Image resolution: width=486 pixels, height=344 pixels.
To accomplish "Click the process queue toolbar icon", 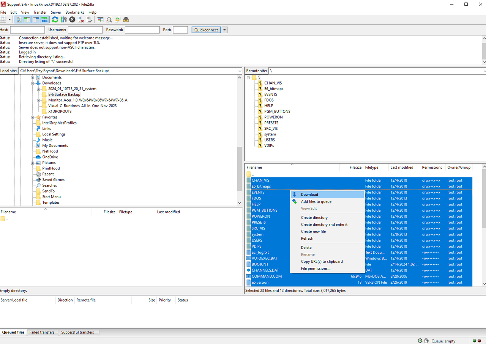I will pyautogui.click(x=64, y=19).
